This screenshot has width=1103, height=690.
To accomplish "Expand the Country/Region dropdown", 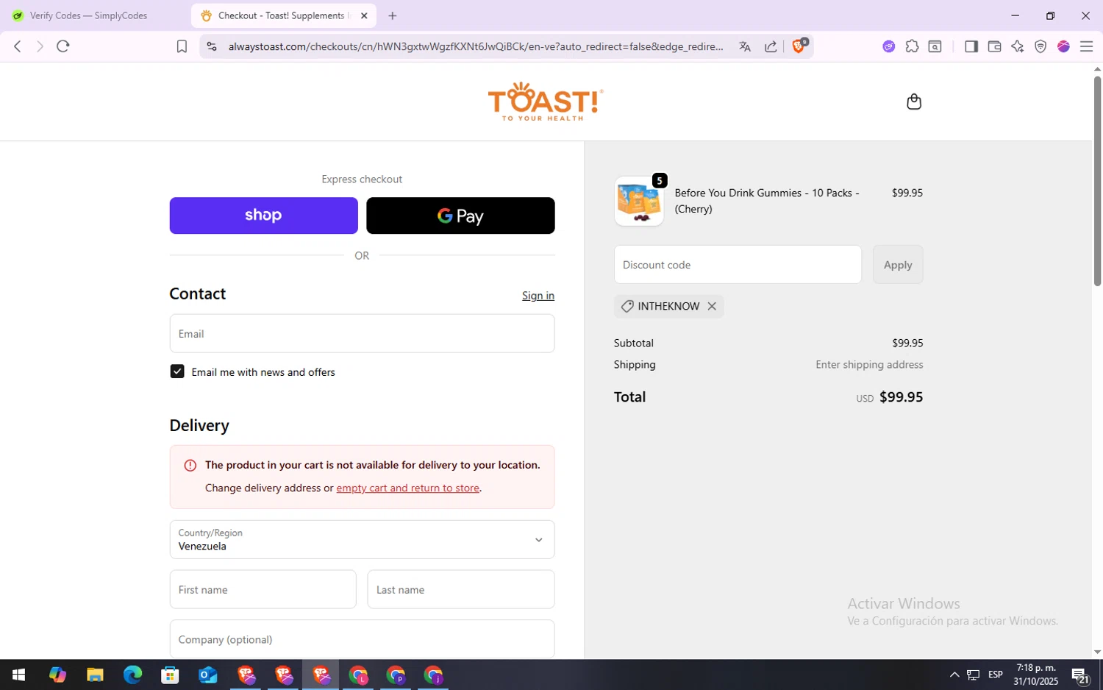I will [x=362, y=539].
